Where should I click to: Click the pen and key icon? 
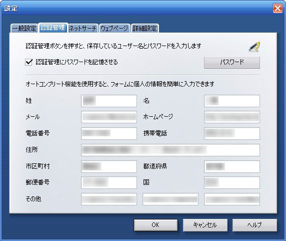point(254,47)
